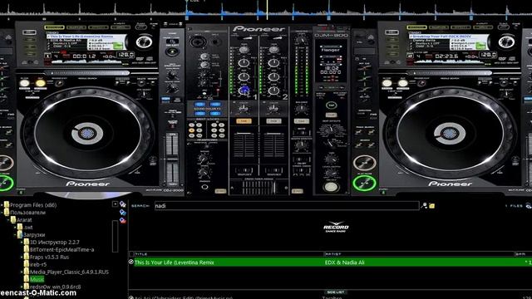Click the booth monitor knob
532x299 pixels.
point(301,146)
